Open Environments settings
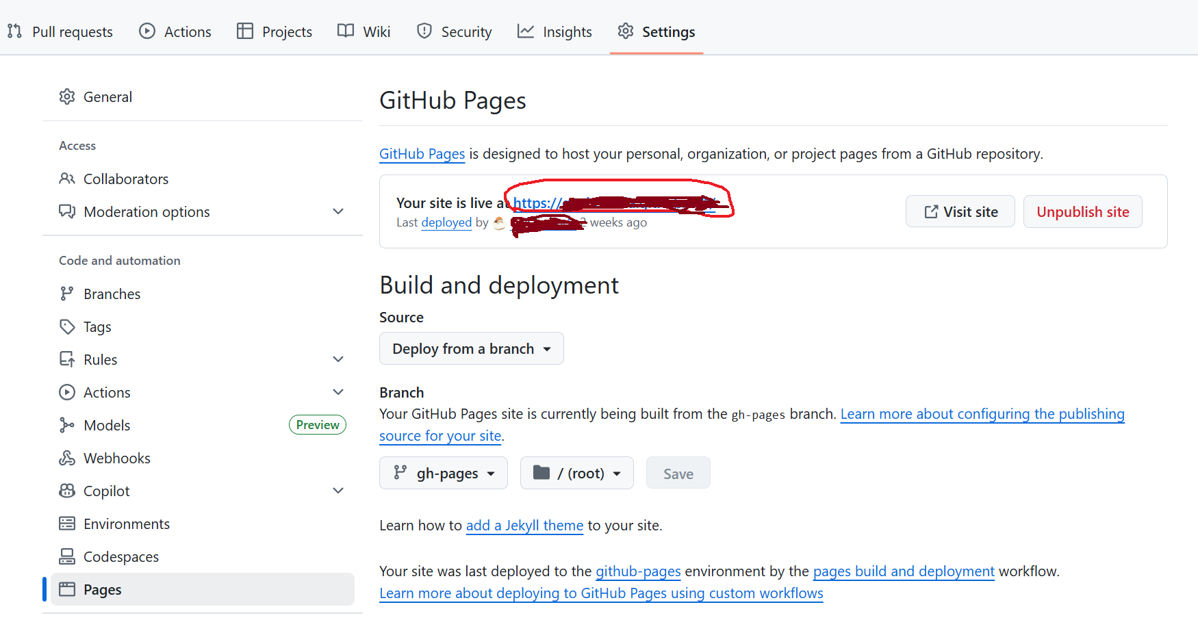The width and height of the screenshot is (1198, 620). tap(203, 524)
